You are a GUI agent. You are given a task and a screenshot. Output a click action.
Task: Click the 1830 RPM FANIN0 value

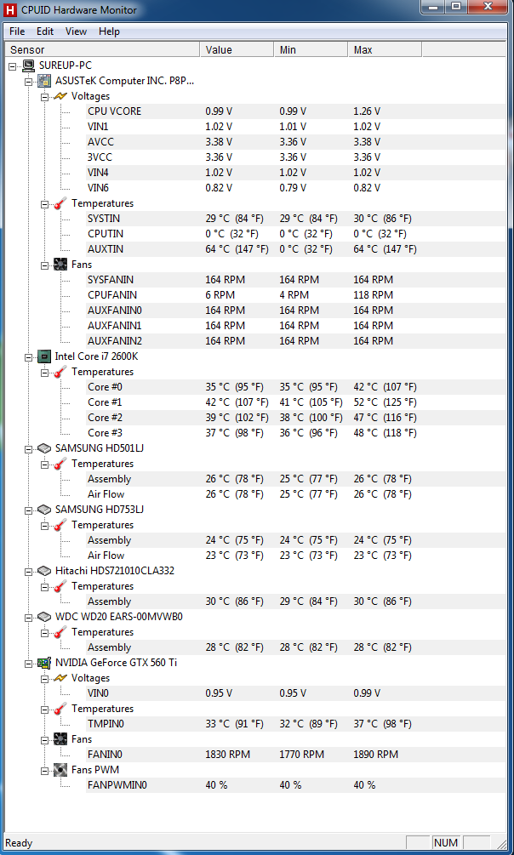(x=227, y=755)
